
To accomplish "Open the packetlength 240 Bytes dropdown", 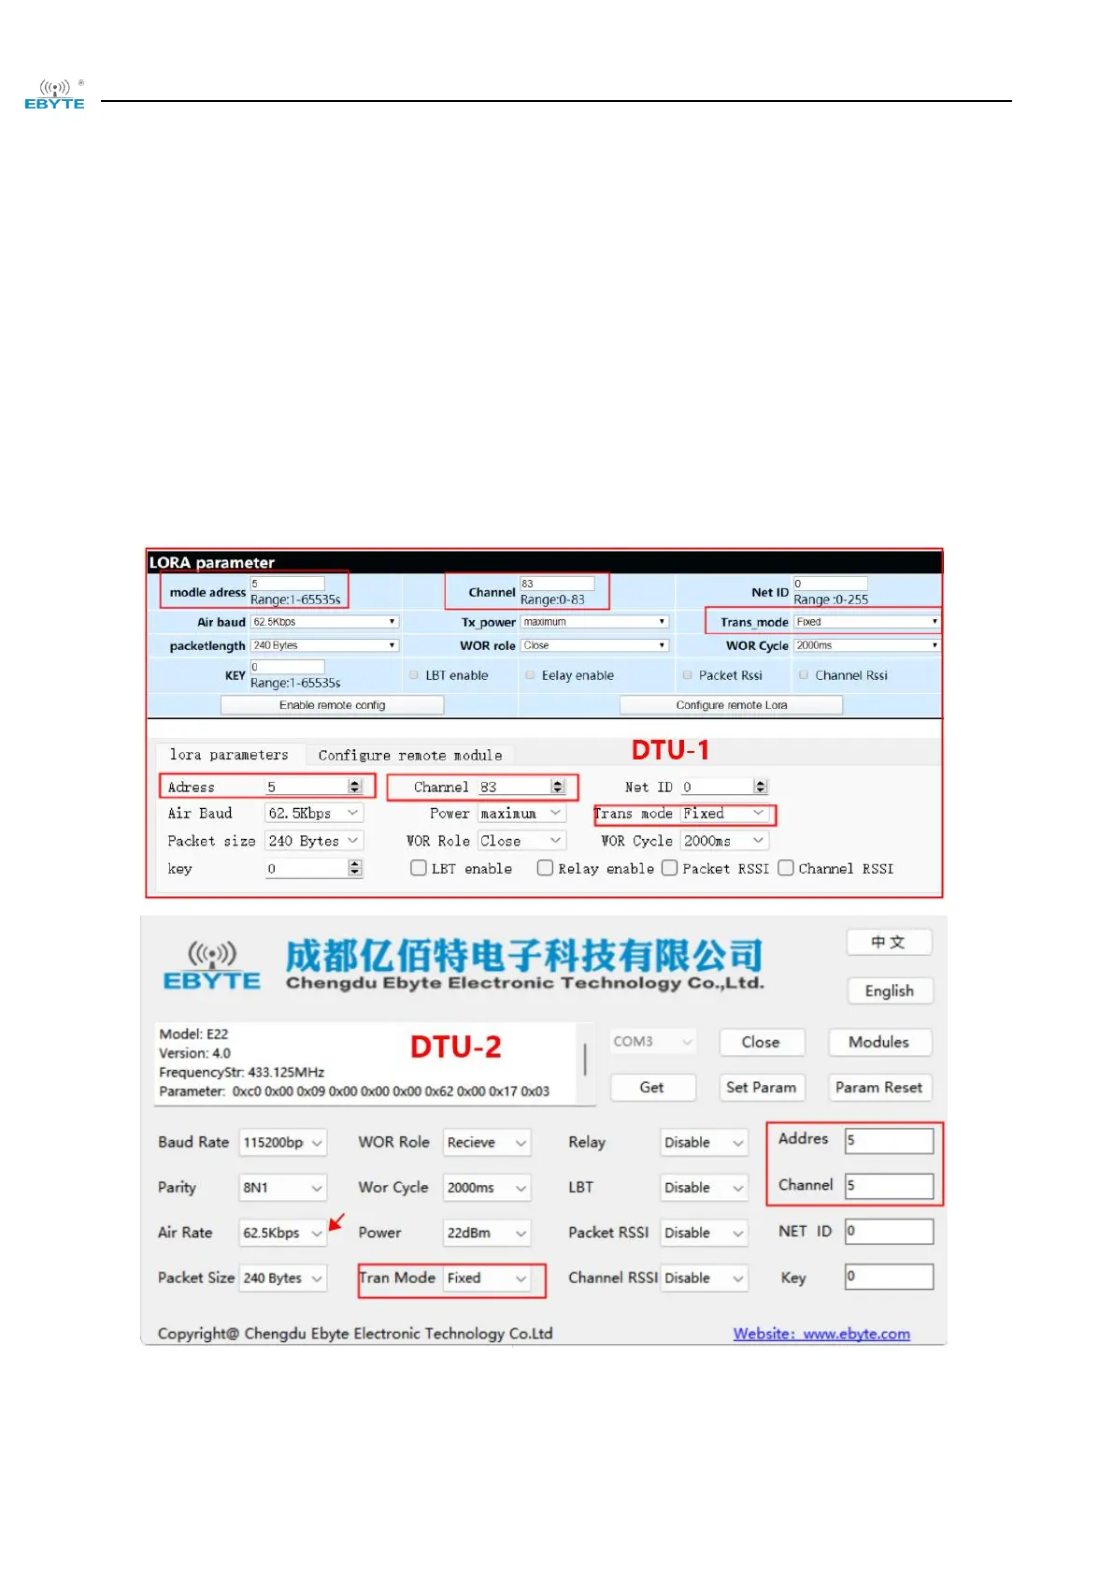I will click(x=325, y=645).
